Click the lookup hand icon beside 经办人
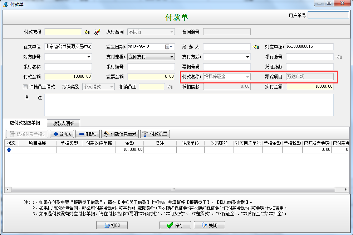Image resolution: width=353 pixels, height=235 pixels. 255,47
